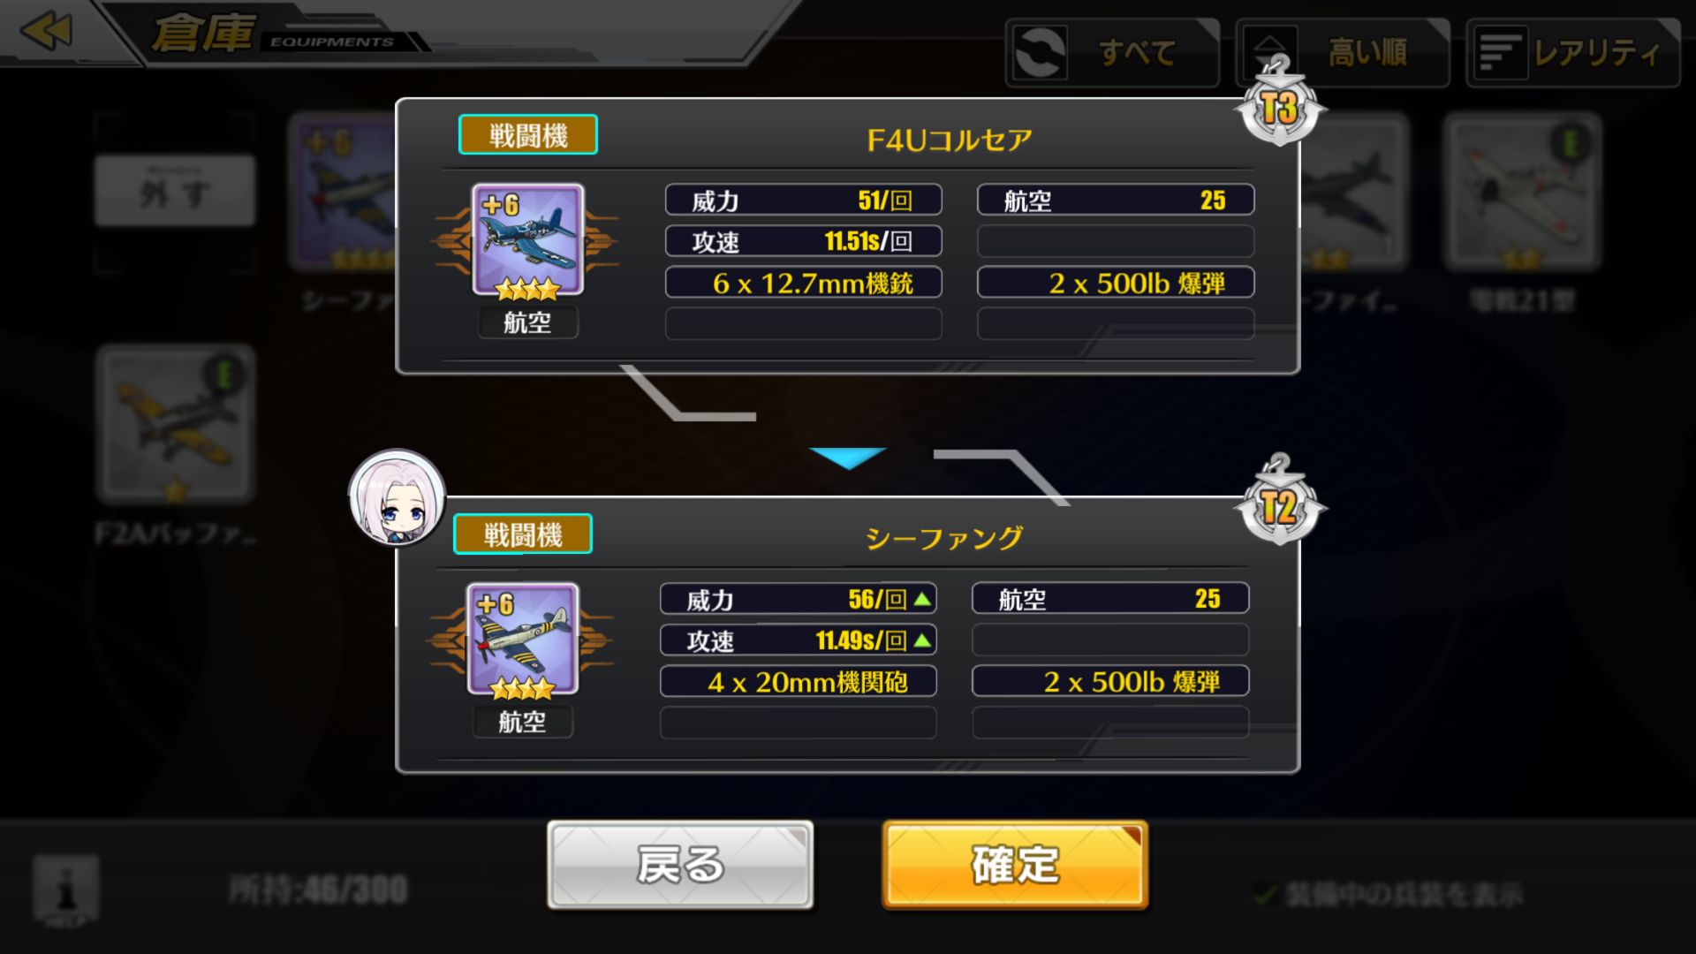
Task: Select the 零戦21型 thumbnail
Action: (x=1522, y=192)
